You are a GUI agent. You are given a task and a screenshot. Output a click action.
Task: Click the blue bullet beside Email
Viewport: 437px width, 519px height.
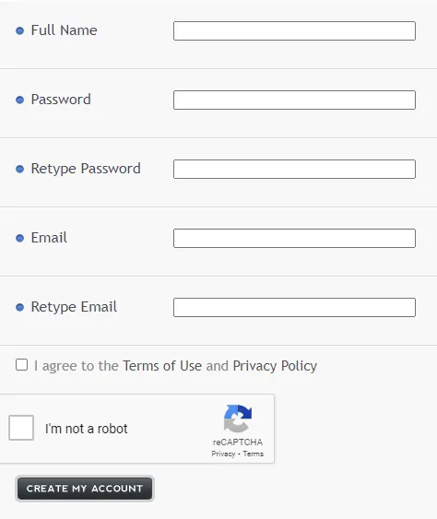20,239
